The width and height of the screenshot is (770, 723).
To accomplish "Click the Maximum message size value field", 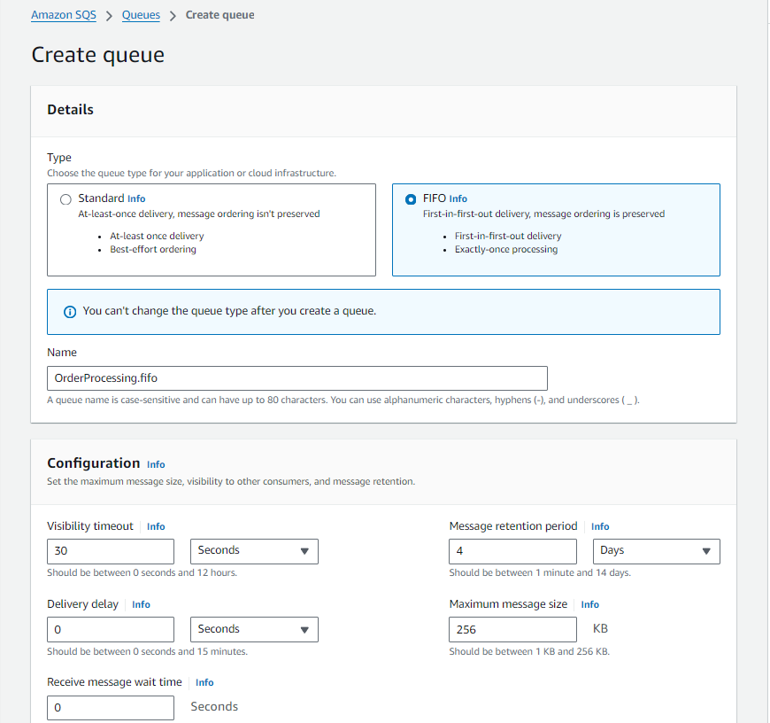I will click(x=512, y=627).
